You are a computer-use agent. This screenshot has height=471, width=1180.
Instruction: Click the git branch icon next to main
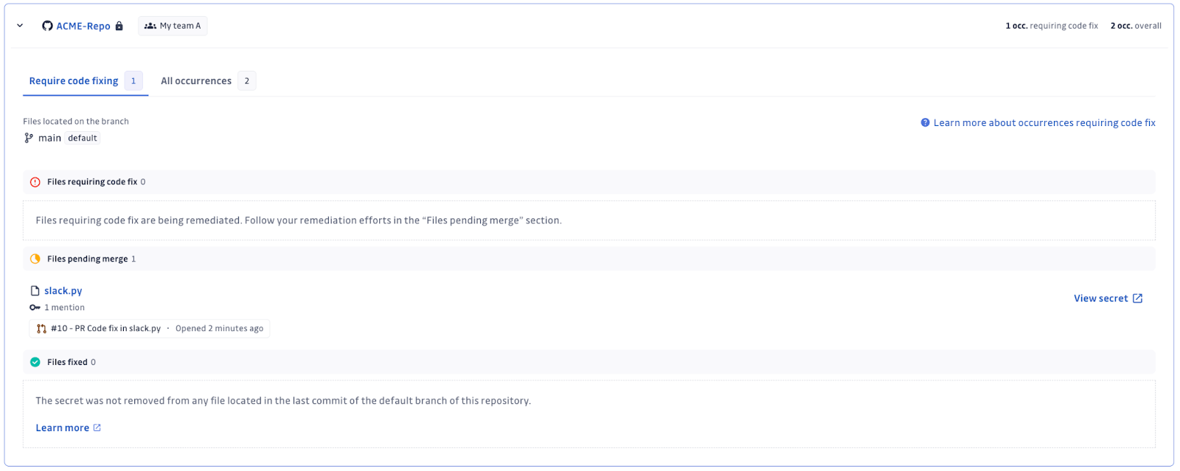pos(29,138)
